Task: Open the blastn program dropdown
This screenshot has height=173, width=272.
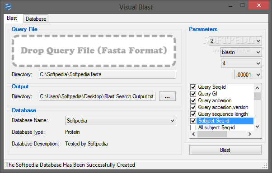Action: click(x=241, y=52)
